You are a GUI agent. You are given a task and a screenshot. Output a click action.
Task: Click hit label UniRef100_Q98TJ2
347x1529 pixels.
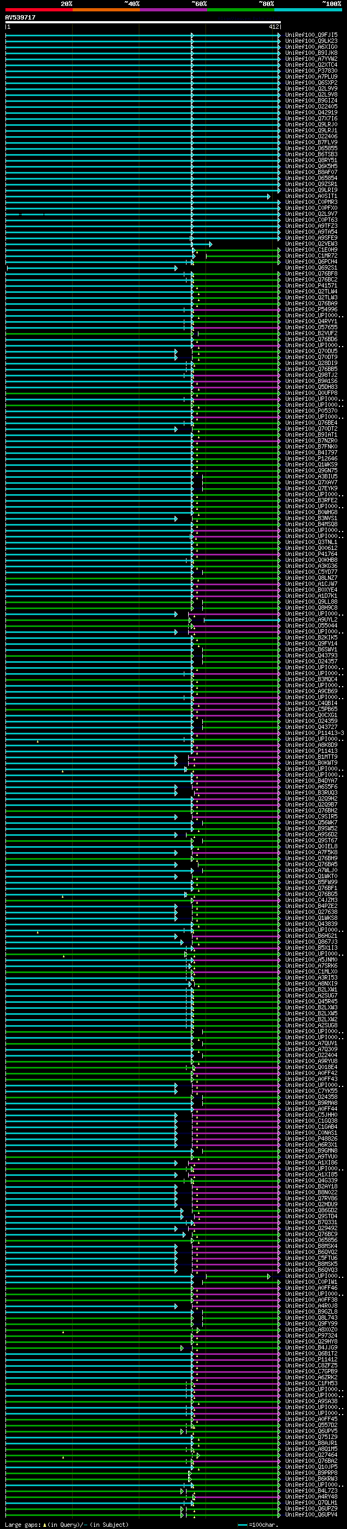pyautogui.click(x=311, y=375)
